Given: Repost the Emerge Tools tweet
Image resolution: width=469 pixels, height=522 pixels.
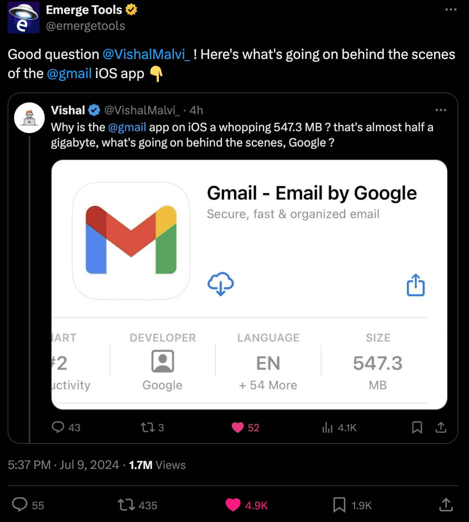Looking at the screenshot, I should 127,505.
